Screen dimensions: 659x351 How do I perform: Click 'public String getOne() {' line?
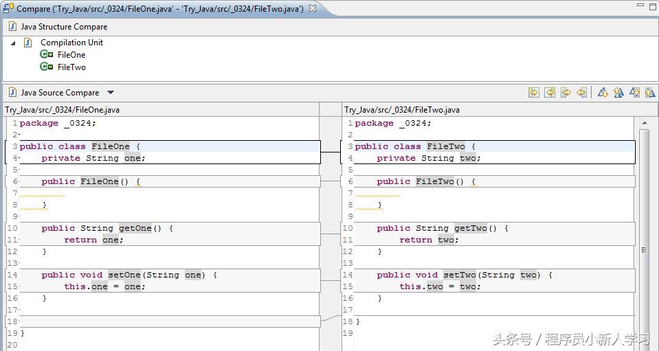107,229
